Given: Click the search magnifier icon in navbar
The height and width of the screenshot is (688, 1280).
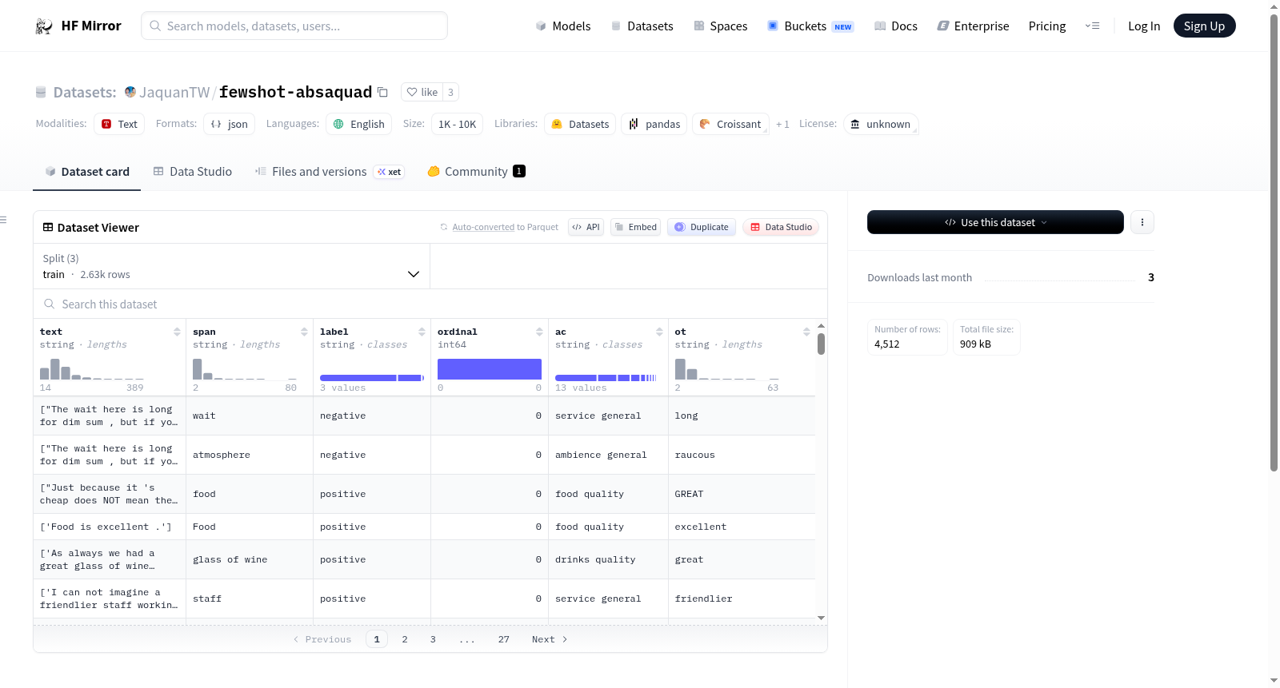Looking at the screenshot, I should [x=155, y=26].
